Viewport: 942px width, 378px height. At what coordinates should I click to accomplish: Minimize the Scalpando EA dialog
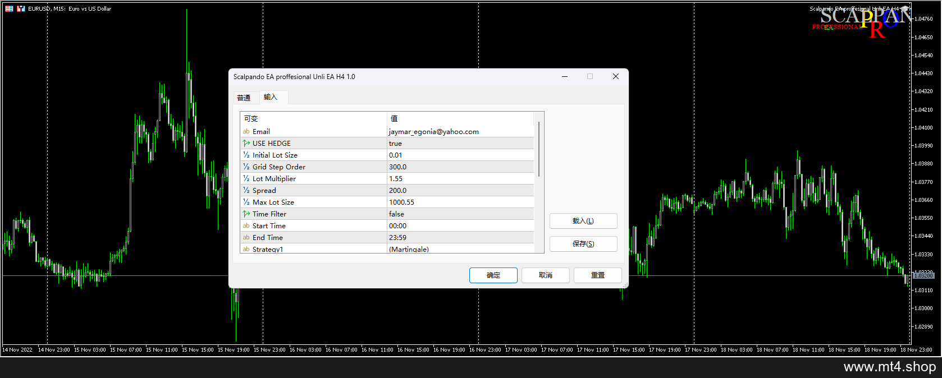pyautogui.click(x=565, y=77)
